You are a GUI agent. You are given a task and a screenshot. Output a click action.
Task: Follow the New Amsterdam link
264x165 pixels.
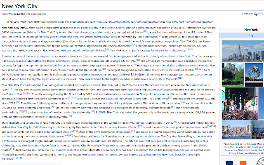click(196, 85)
